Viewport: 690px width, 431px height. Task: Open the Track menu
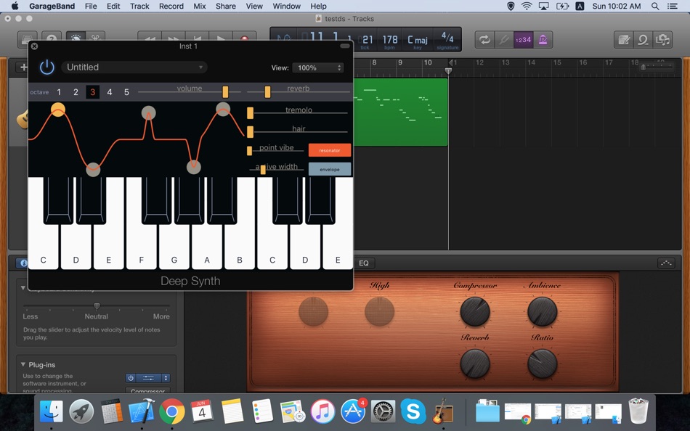pos(139,6)
